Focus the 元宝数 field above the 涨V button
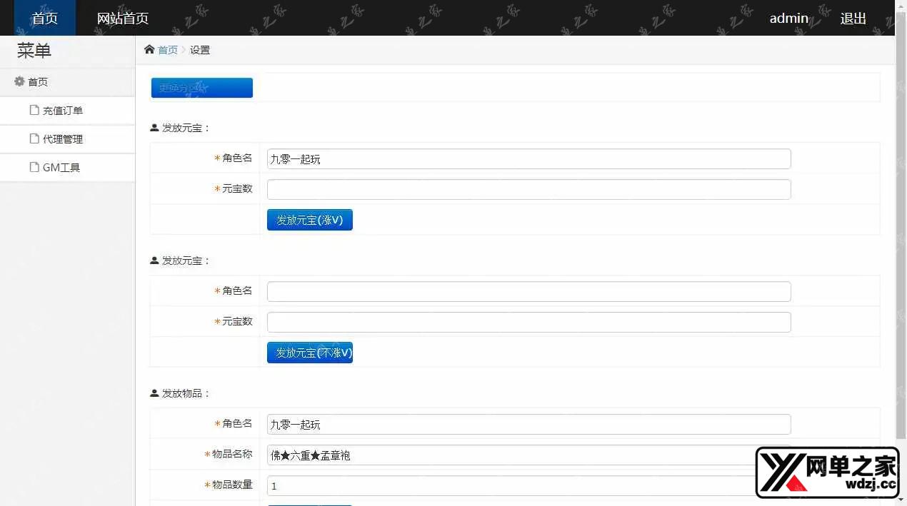907x506 pixels. 528,189
